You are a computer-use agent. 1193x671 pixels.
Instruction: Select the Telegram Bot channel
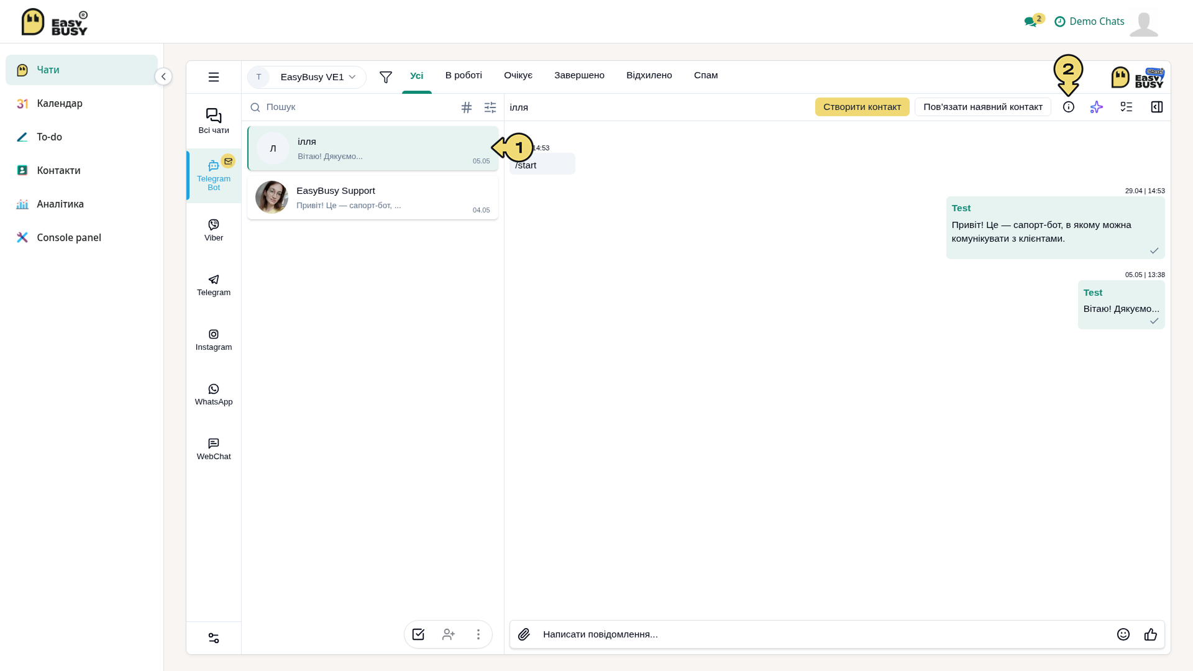click(x=213, y=176)
